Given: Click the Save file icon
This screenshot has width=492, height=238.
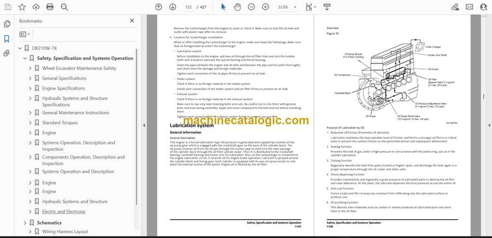Looking at the screenshot, I should (x=8, y=7).
